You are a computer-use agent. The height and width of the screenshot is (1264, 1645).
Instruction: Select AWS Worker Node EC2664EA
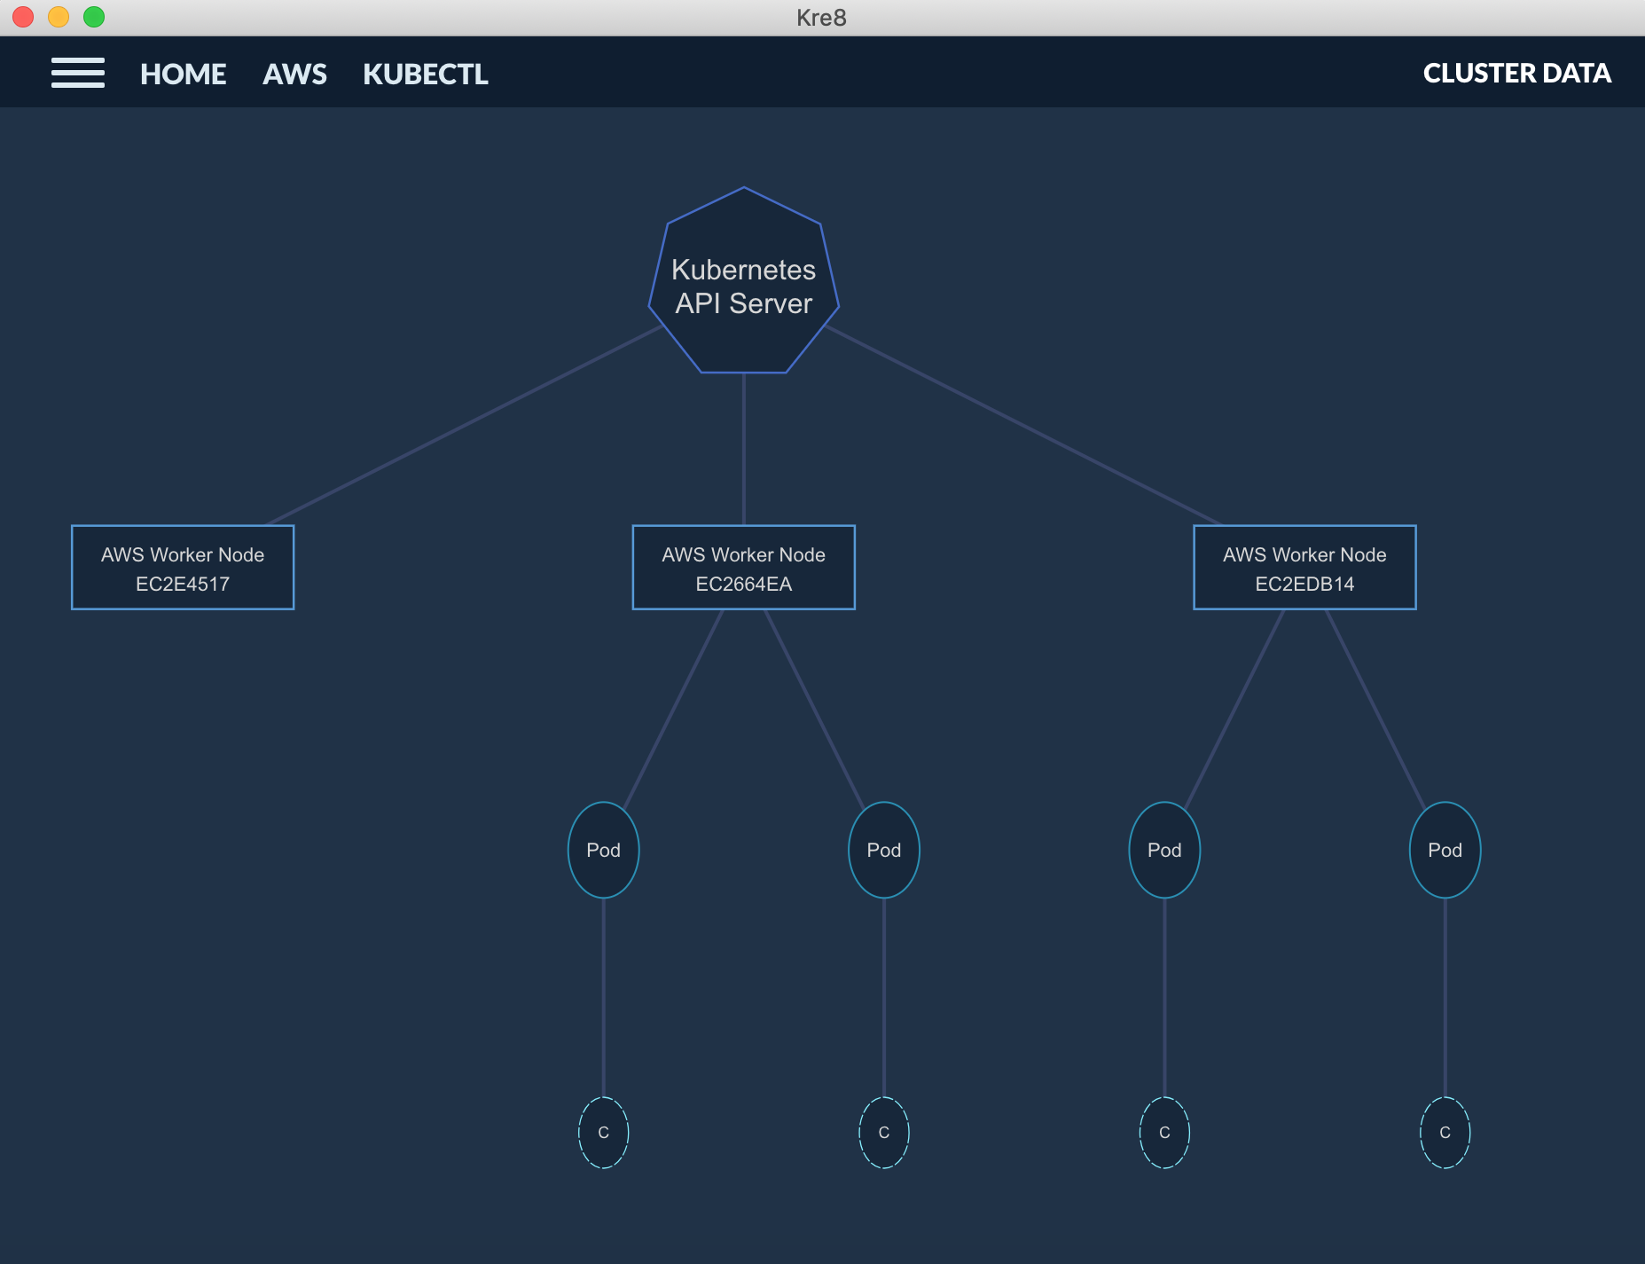pos(743,568)
